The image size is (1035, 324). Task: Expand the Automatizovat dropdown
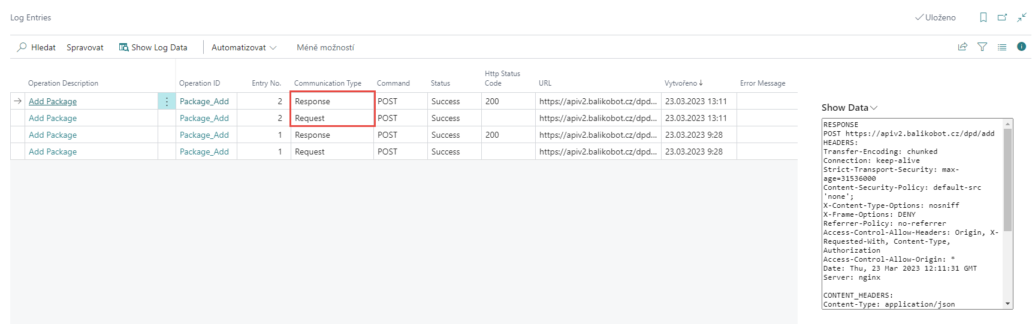(243, 47)
